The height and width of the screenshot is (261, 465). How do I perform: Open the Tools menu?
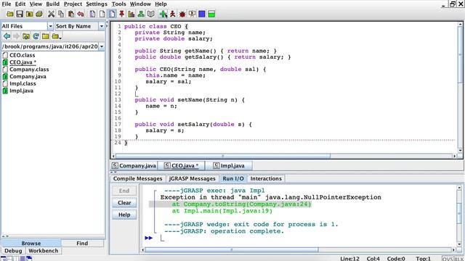point(119,4)
